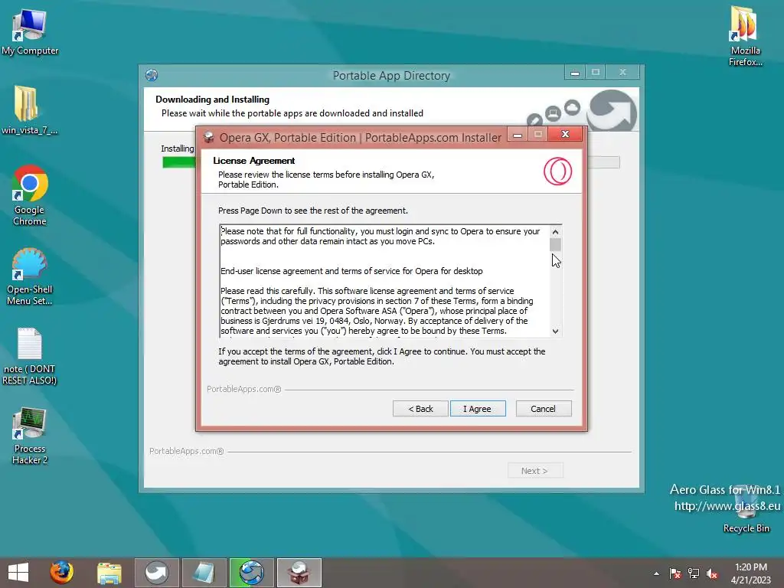Click the Action Center flag tray icon
This screenshot has height=588, width=784.
coord(675,573)
